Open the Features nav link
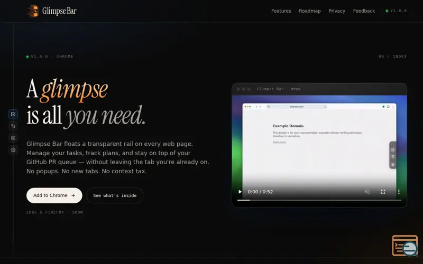The height and width of the screenshot is (264, 423). 281,11
